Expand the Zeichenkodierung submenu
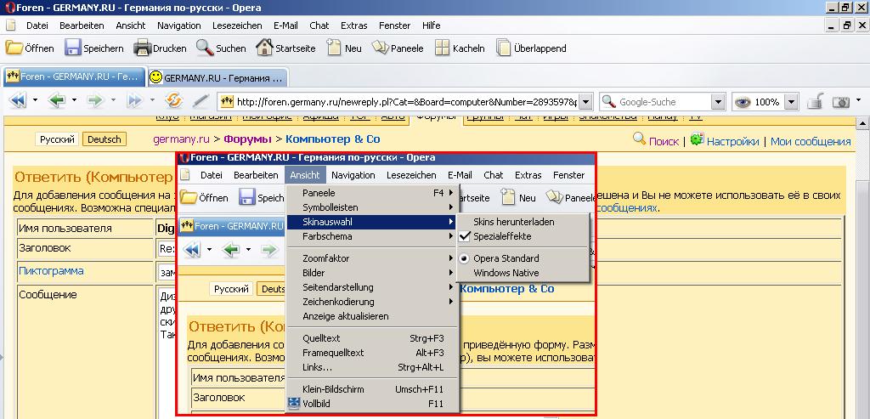The height and width of the screenshot is (419, 870). [373, 302]
